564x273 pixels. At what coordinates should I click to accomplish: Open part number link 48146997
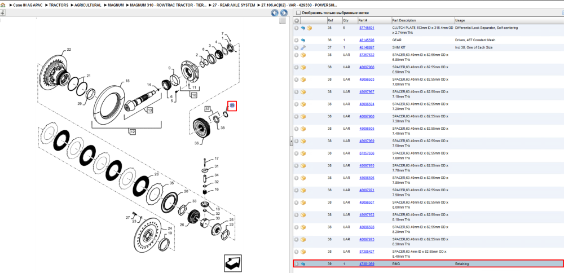pyautogui.click(x=367, y=47)
